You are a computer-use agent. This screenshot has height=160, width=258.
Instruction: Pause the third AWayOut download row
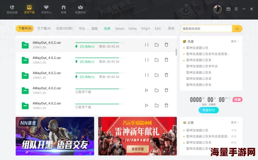click(147, 75)
